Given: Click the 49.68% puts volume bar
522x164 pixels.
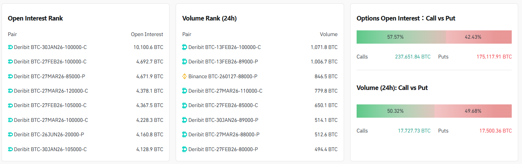Looking at the screenshot, I should (473, 111).
